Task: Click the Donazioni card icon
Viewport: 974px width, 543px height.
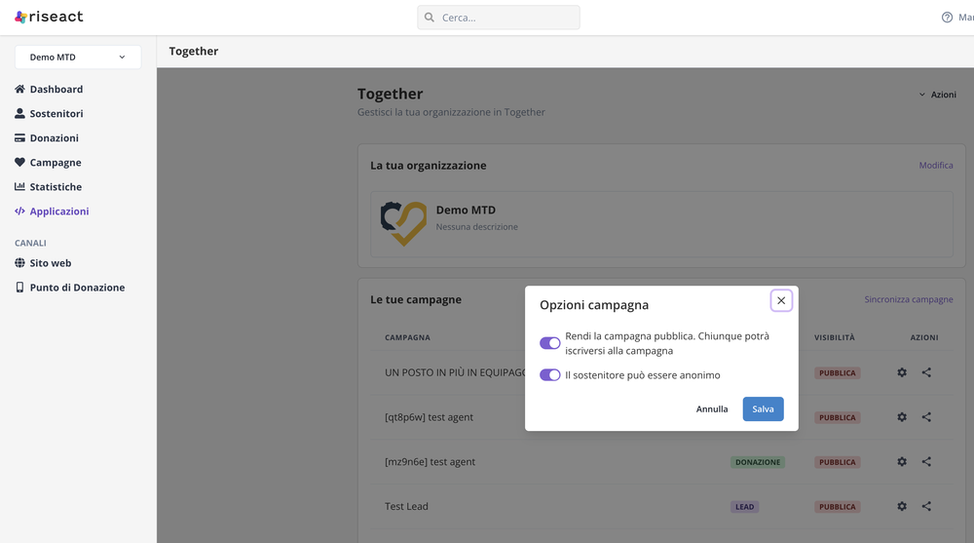Action: (x=19, y=138)
